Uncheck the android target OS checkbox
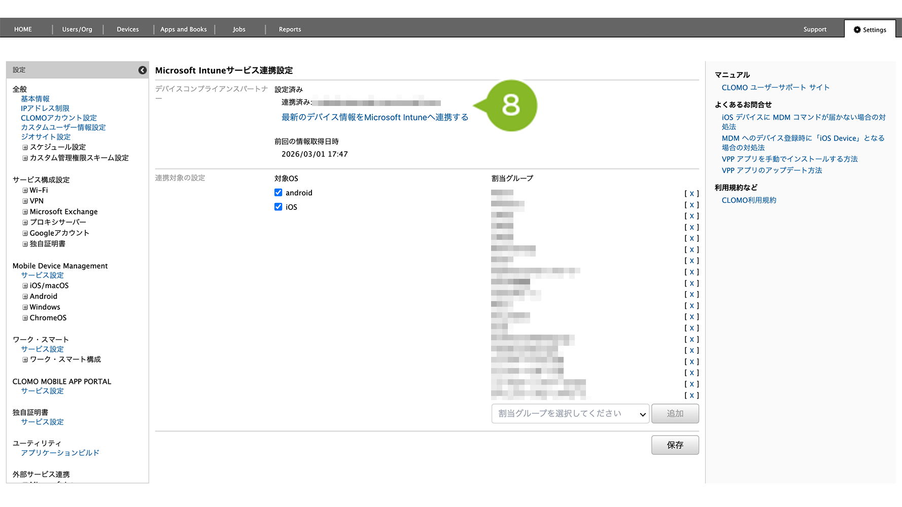 point(278,193)
